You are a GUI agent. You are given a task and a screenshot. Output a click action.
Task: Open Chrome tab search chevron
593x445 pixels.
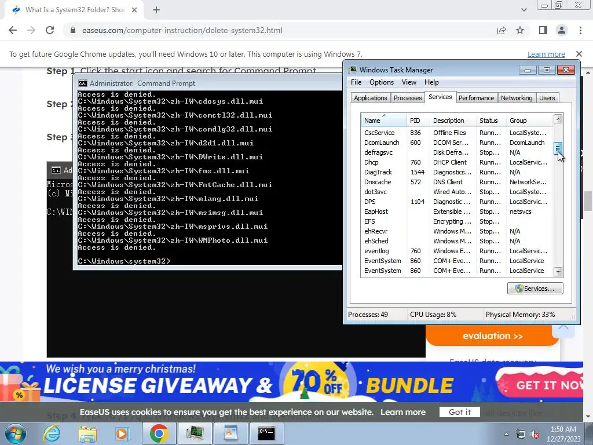point(524,10)
